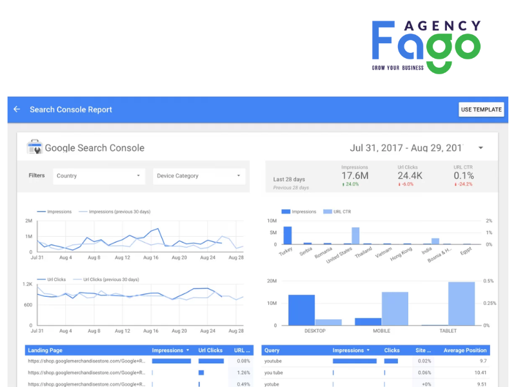Click the back arrow in the blue header
This screenshot has height=387, width=516.
click(x=17, y=110)
